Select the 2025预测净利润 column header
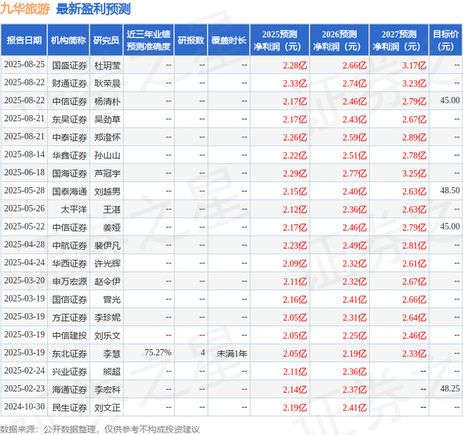The image size is (463, 435). click(x=280, y=40)
